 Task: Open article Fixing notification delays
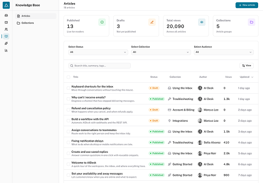click(x=88, y=141)
